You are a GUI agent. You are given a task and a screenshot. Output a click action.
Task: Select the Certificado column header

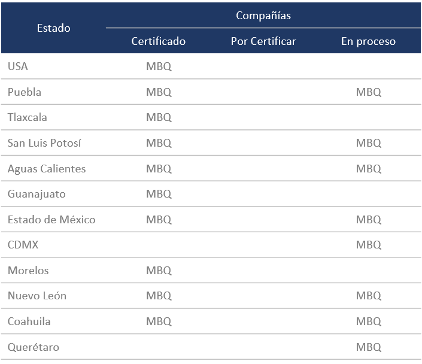click(x=159, y=41)
